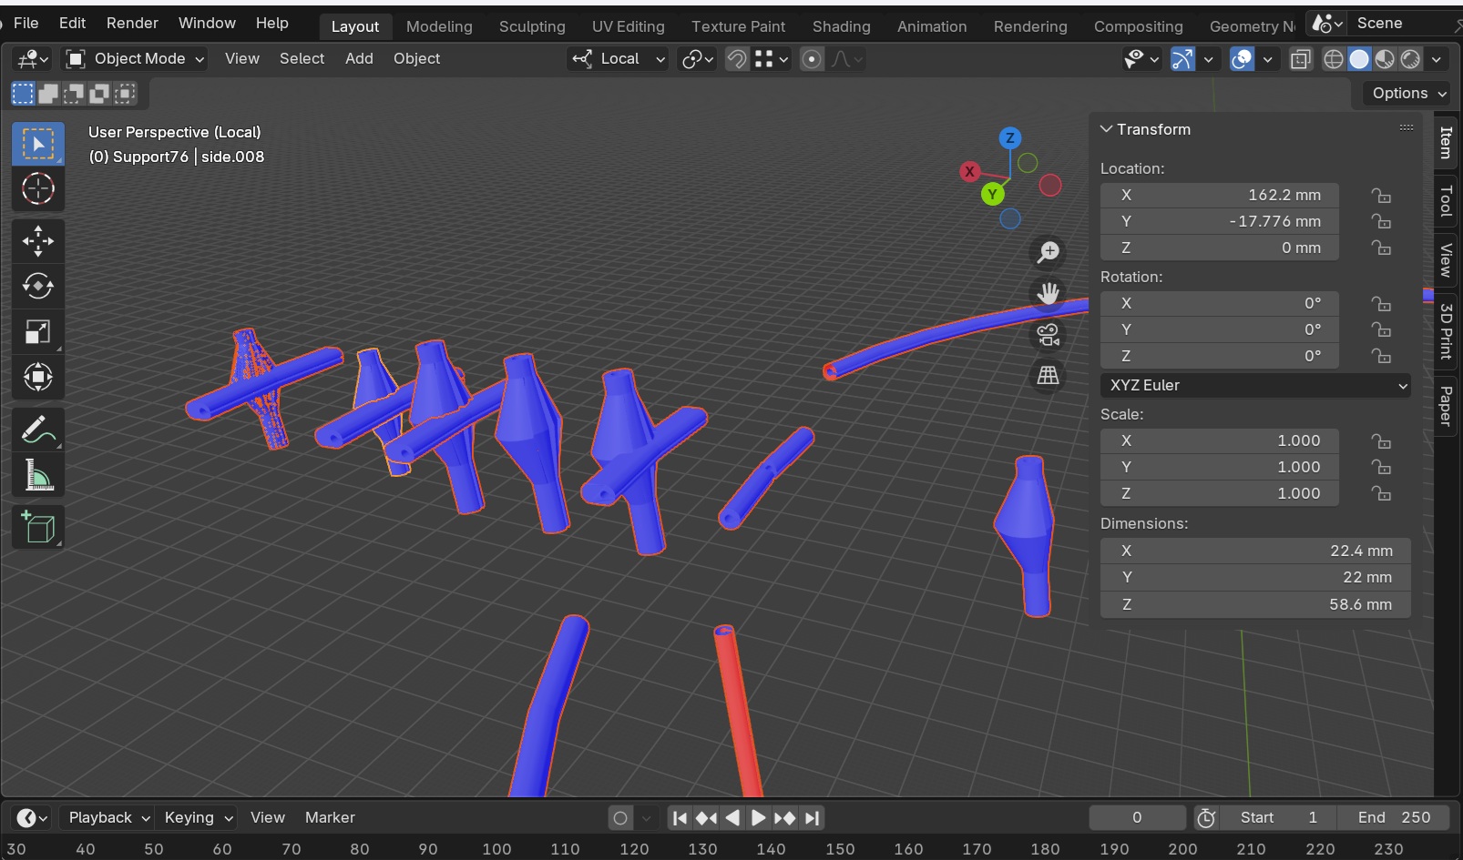Open the Object Mode dropdown
The height and width of the screenshot is (860, 1463).
click(x=134, y=59)
